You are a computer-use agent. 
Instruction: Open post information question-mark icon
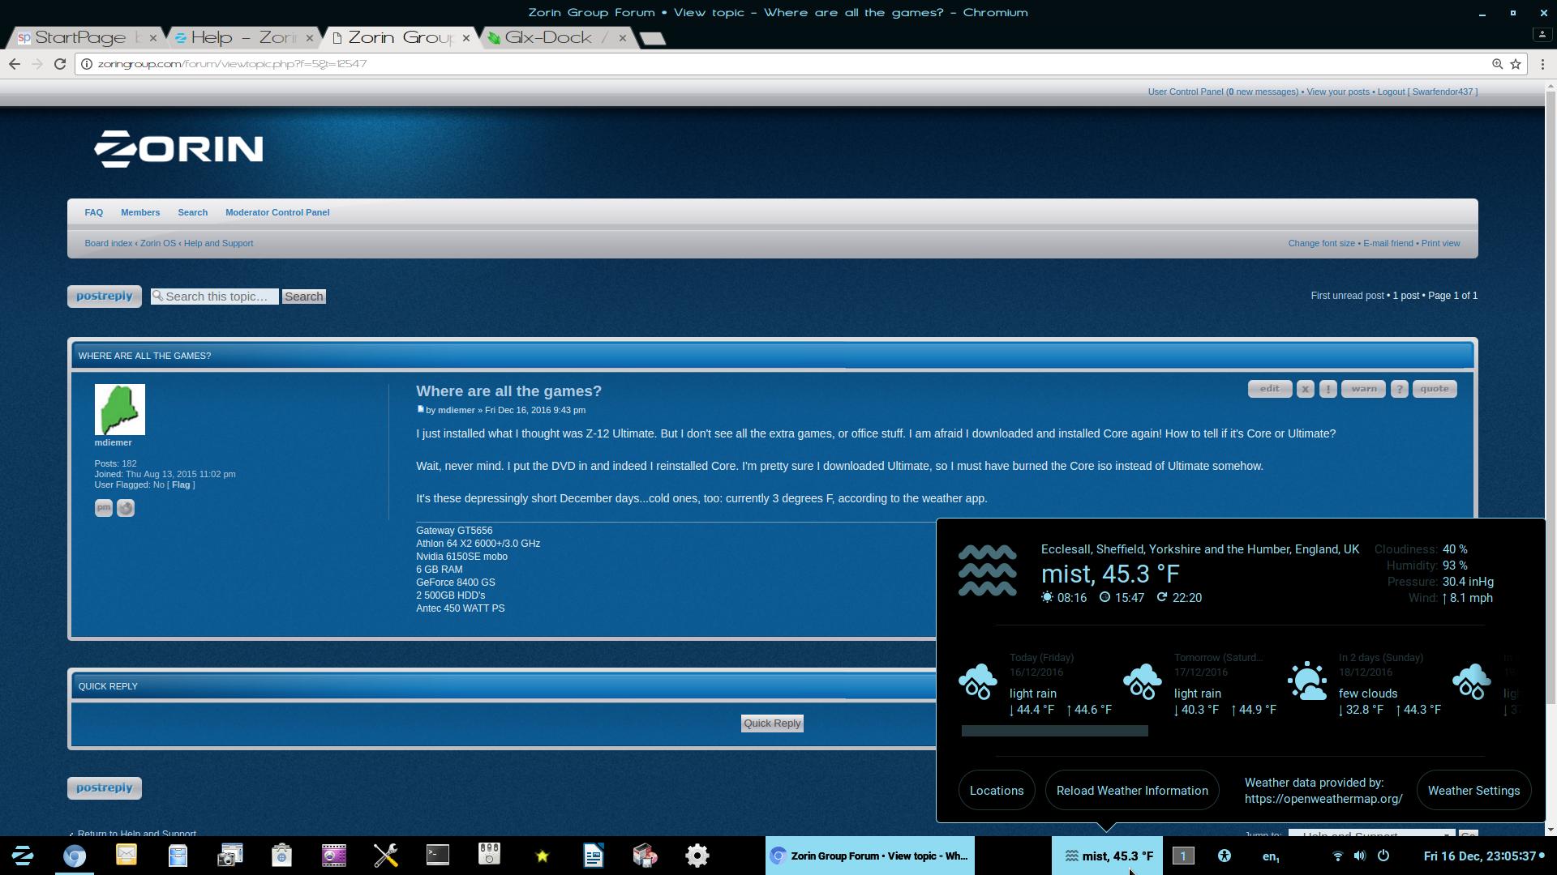coord(1399,390)
